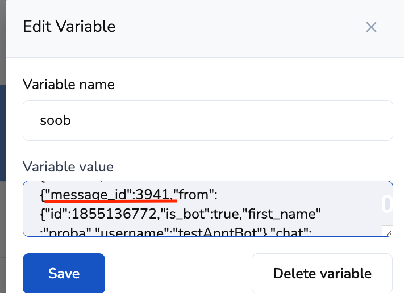The height and width of the screenshot is (293, 404).
Task: Click the Variable name input field
Action: (x=207, y=120)
